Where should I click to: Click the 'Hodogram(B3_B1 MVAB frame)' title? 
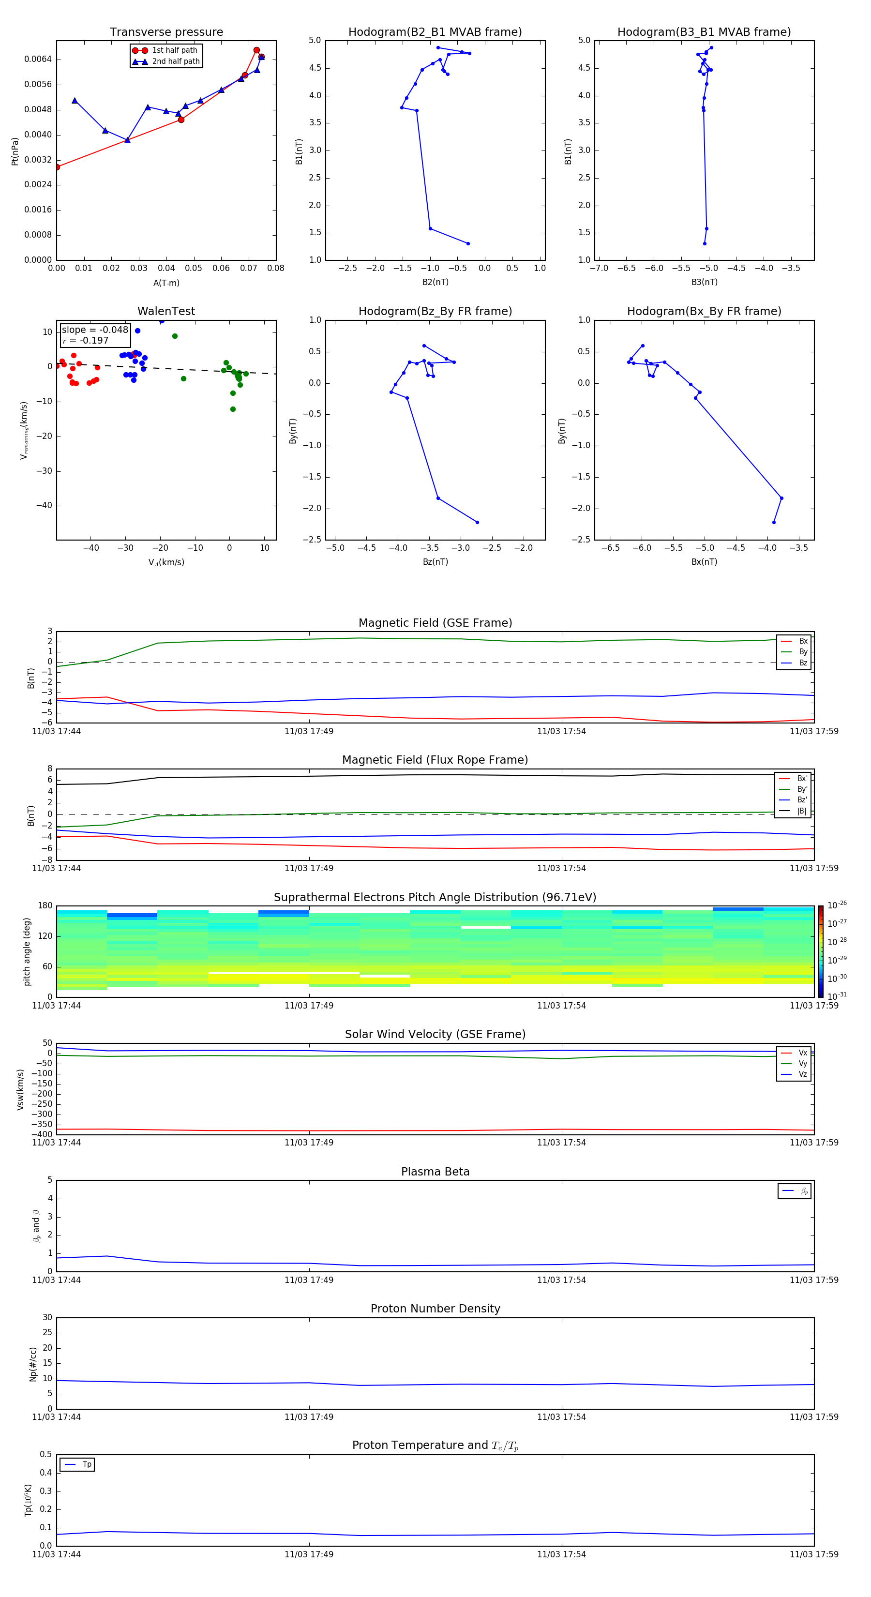click(x=704, y=32)
